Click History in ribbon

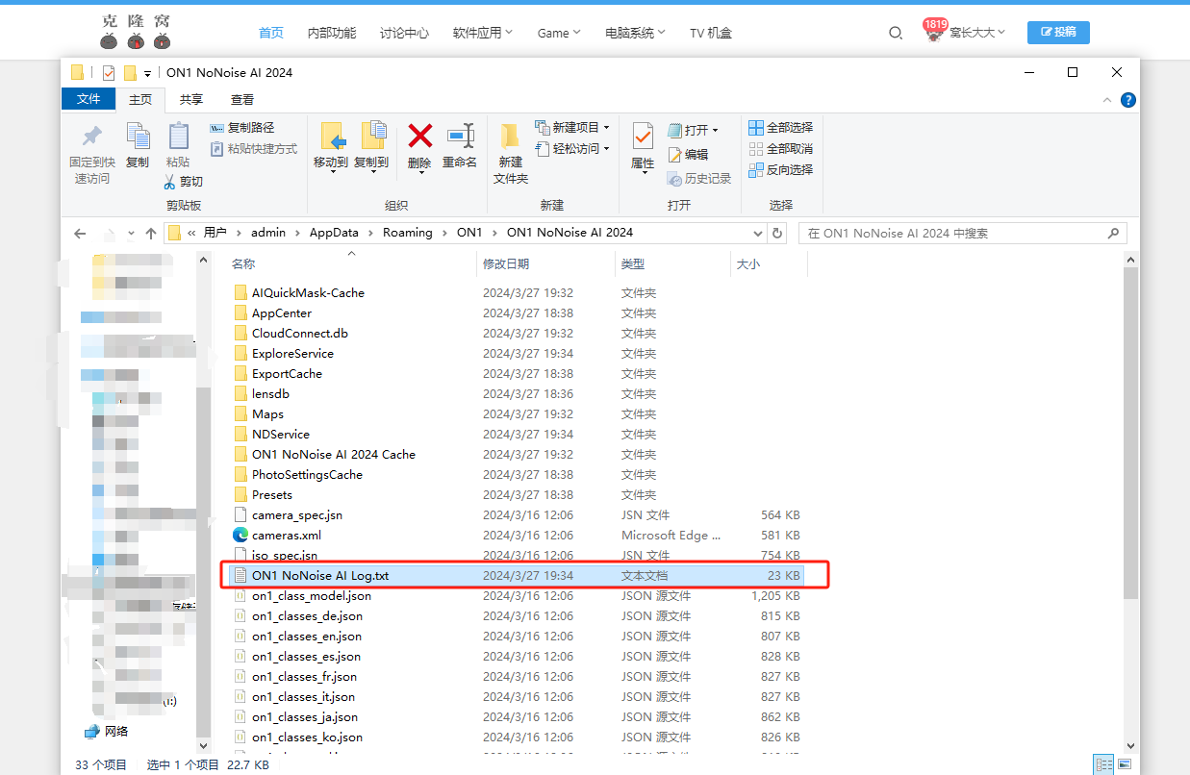click(x=699, y=178)
